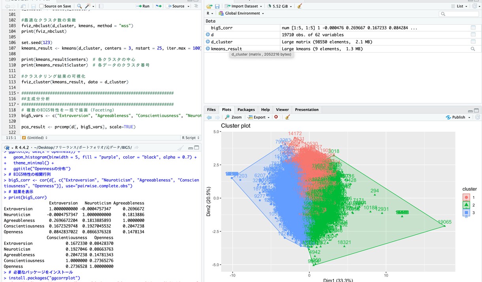The width and height of the screenshot is (482, 282).
Task: Show the document outline in the editor
Action: [x=197, y=6]
